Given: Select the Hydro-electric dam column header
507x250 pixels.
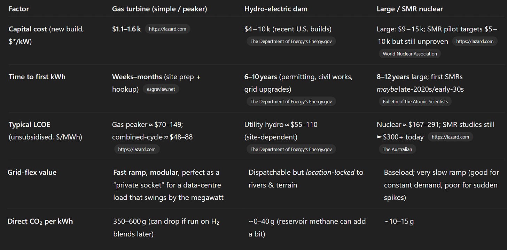Looking at the screenshot, I should [x=276, y=9].
